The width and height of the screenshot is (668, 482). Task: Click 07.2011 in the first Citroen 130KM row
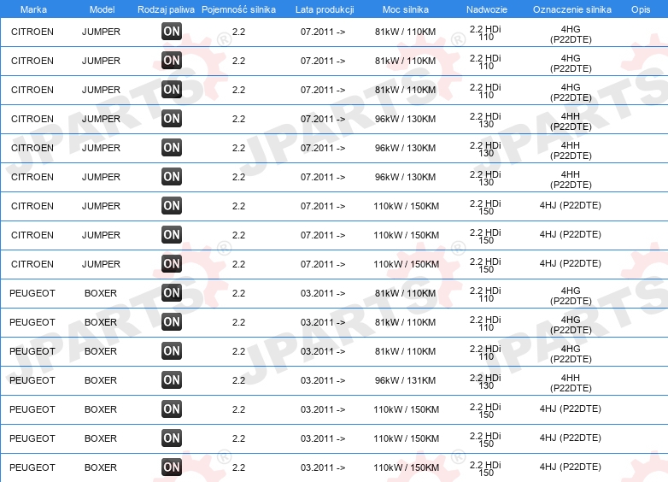pos(323,119)
